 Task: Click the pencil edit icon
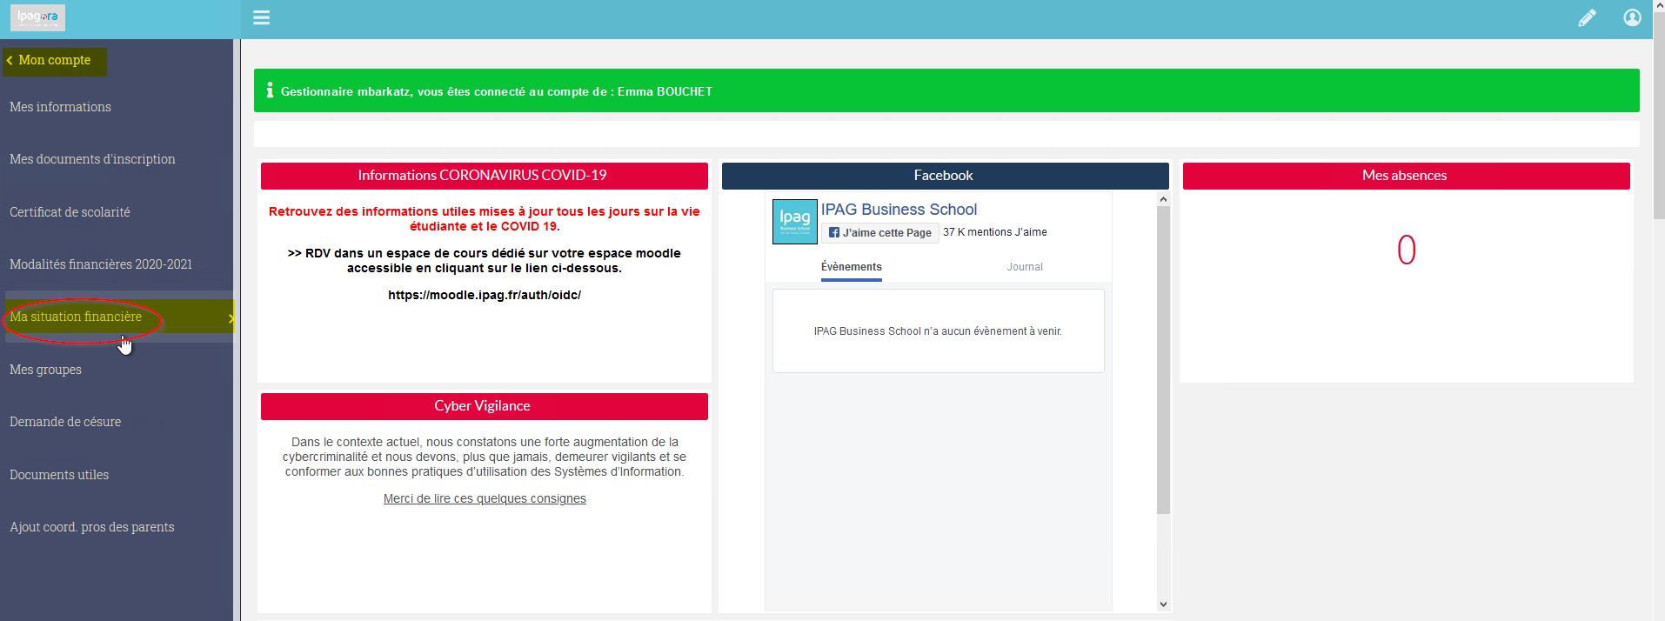[1587, 17]
